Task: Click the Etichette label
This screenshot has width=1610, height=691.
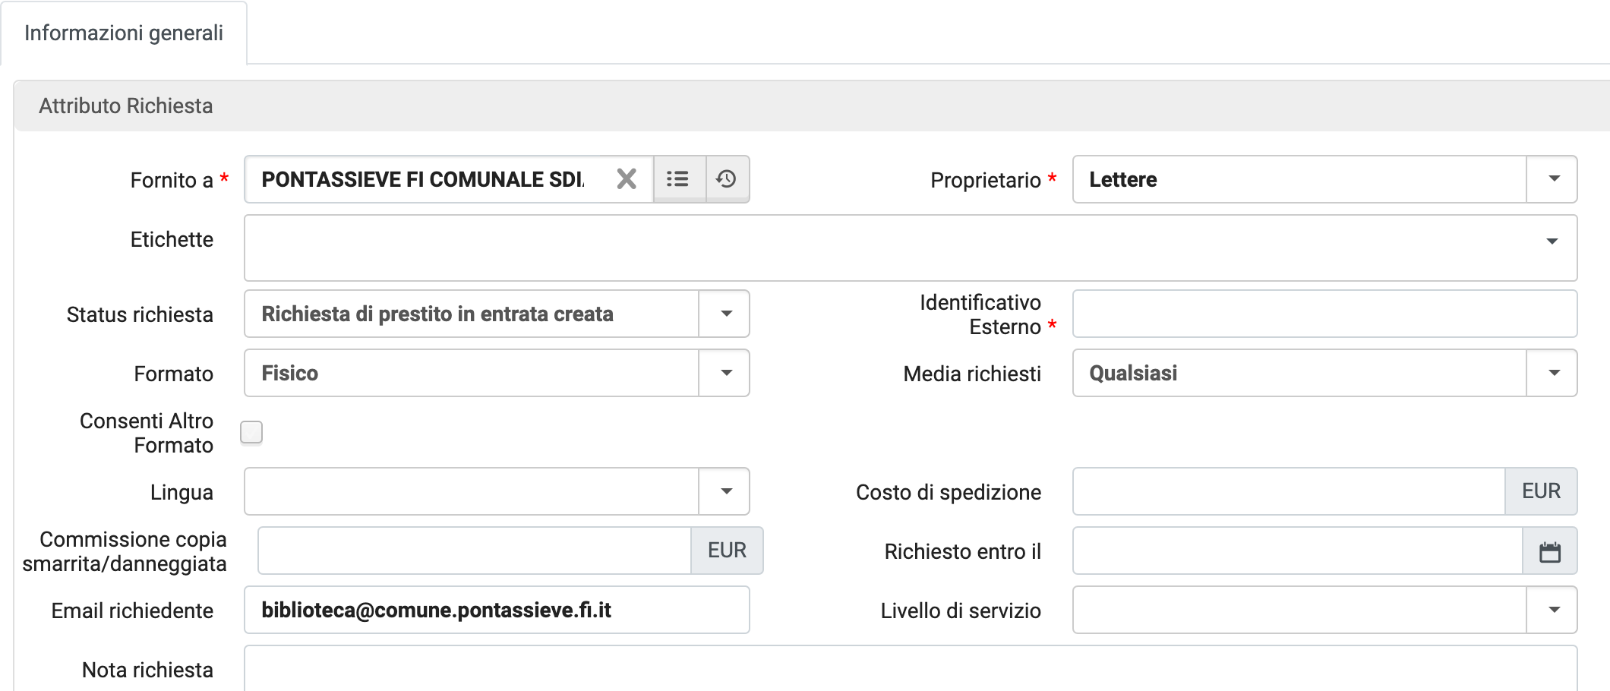Action: tap(172, 240)
